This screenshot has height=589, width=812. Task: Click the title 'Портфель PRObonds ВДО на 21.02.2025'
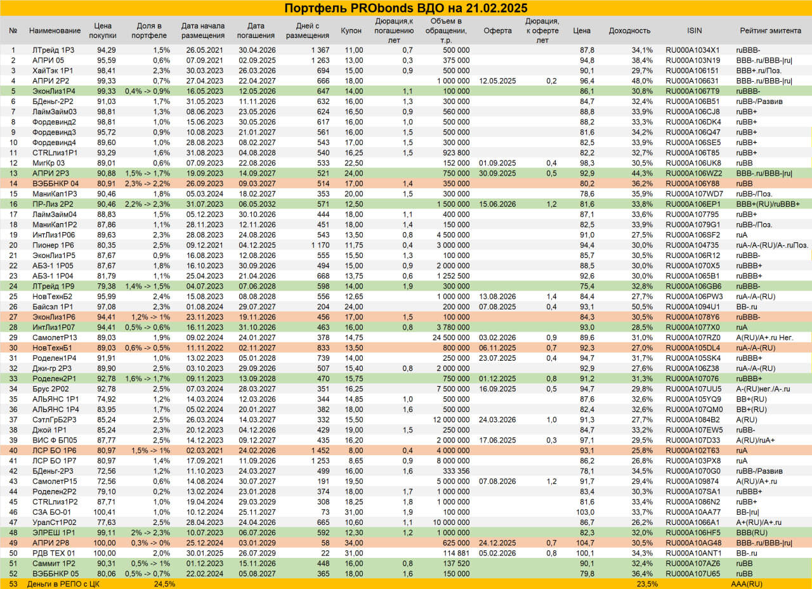click(x=406, y=8)
